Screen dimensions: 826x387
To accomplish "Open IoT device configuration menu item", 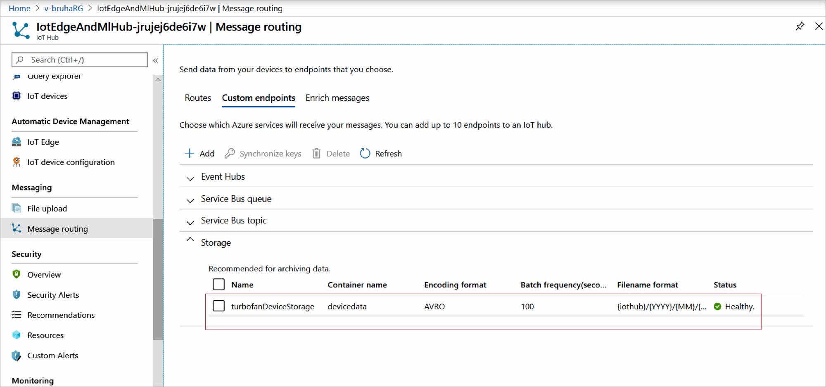I will coord(71,162).
